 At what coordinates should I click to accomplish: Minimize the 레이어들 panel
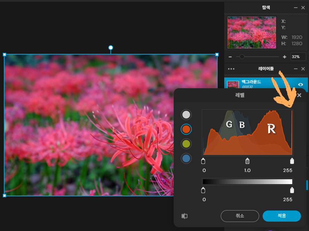point(296,69)
